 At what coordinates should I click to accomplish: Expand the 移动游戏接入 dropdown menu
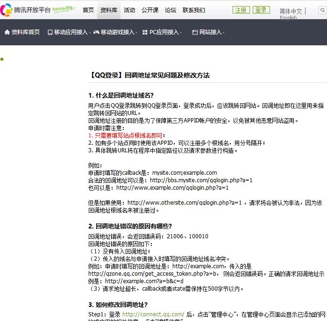(118, 32)
